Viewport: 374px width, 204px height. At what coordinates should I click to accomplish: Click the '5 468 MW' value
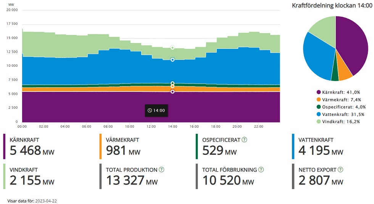tap(32, 150)
